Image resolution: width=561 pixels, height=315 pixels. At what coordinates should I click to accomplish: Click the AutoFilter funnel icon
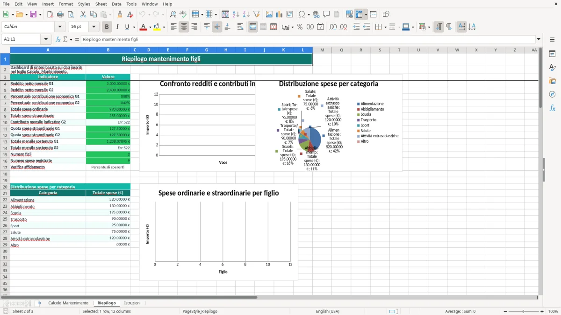pos(257,14)
